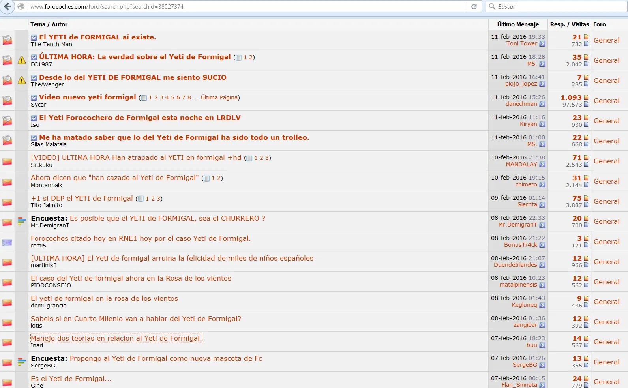Jump to first unread in El YETI de FORMIGAL sí existe
The height and width of the screenshot is (388, 628).
(x=34, y=37)
